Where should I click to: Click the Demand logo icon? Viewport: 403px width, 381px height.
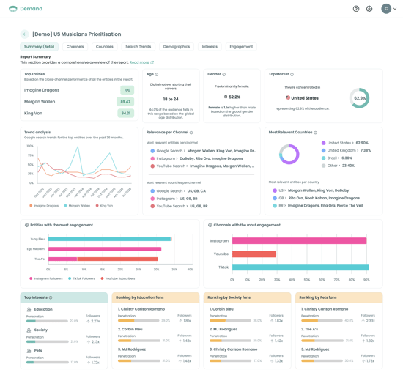coord(12,9)
